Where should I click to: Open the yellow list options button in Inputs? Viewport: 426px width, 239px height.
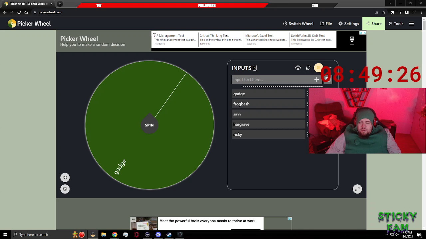pyautogui.click(x=319, y=68)
